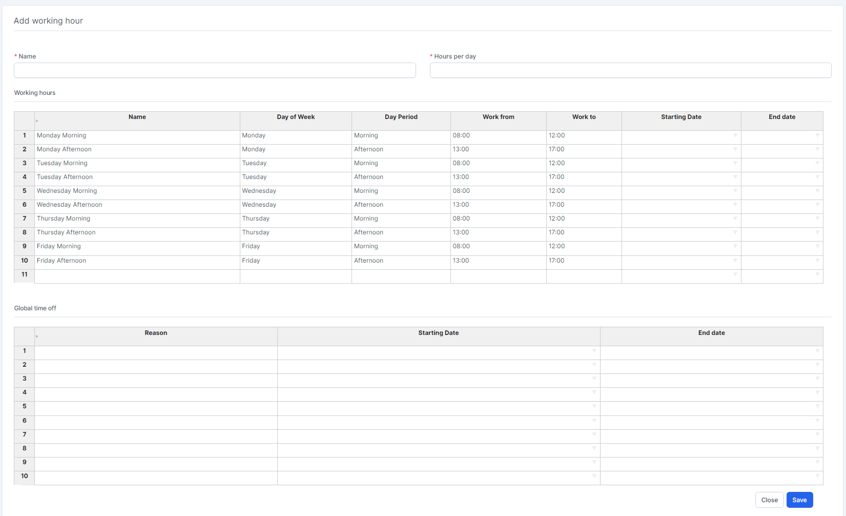The height and width of the screenshot is (516, 846).
Task: Open End date dropdown in time off row 1
Action: click(x=817, y=351)
